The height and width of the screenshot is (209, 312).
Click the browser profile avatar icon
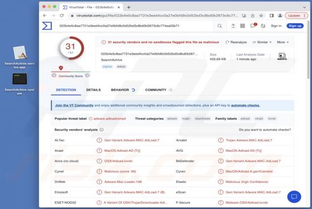point(280,16)
